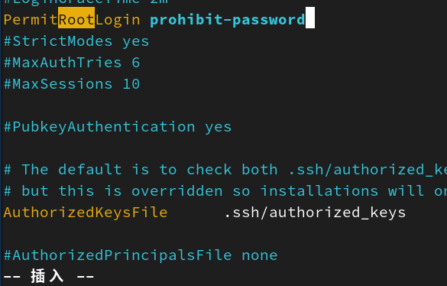Click the number 6 after MaxAuthTries
Viewport: 447px width, 286px height.
(136, 63)
